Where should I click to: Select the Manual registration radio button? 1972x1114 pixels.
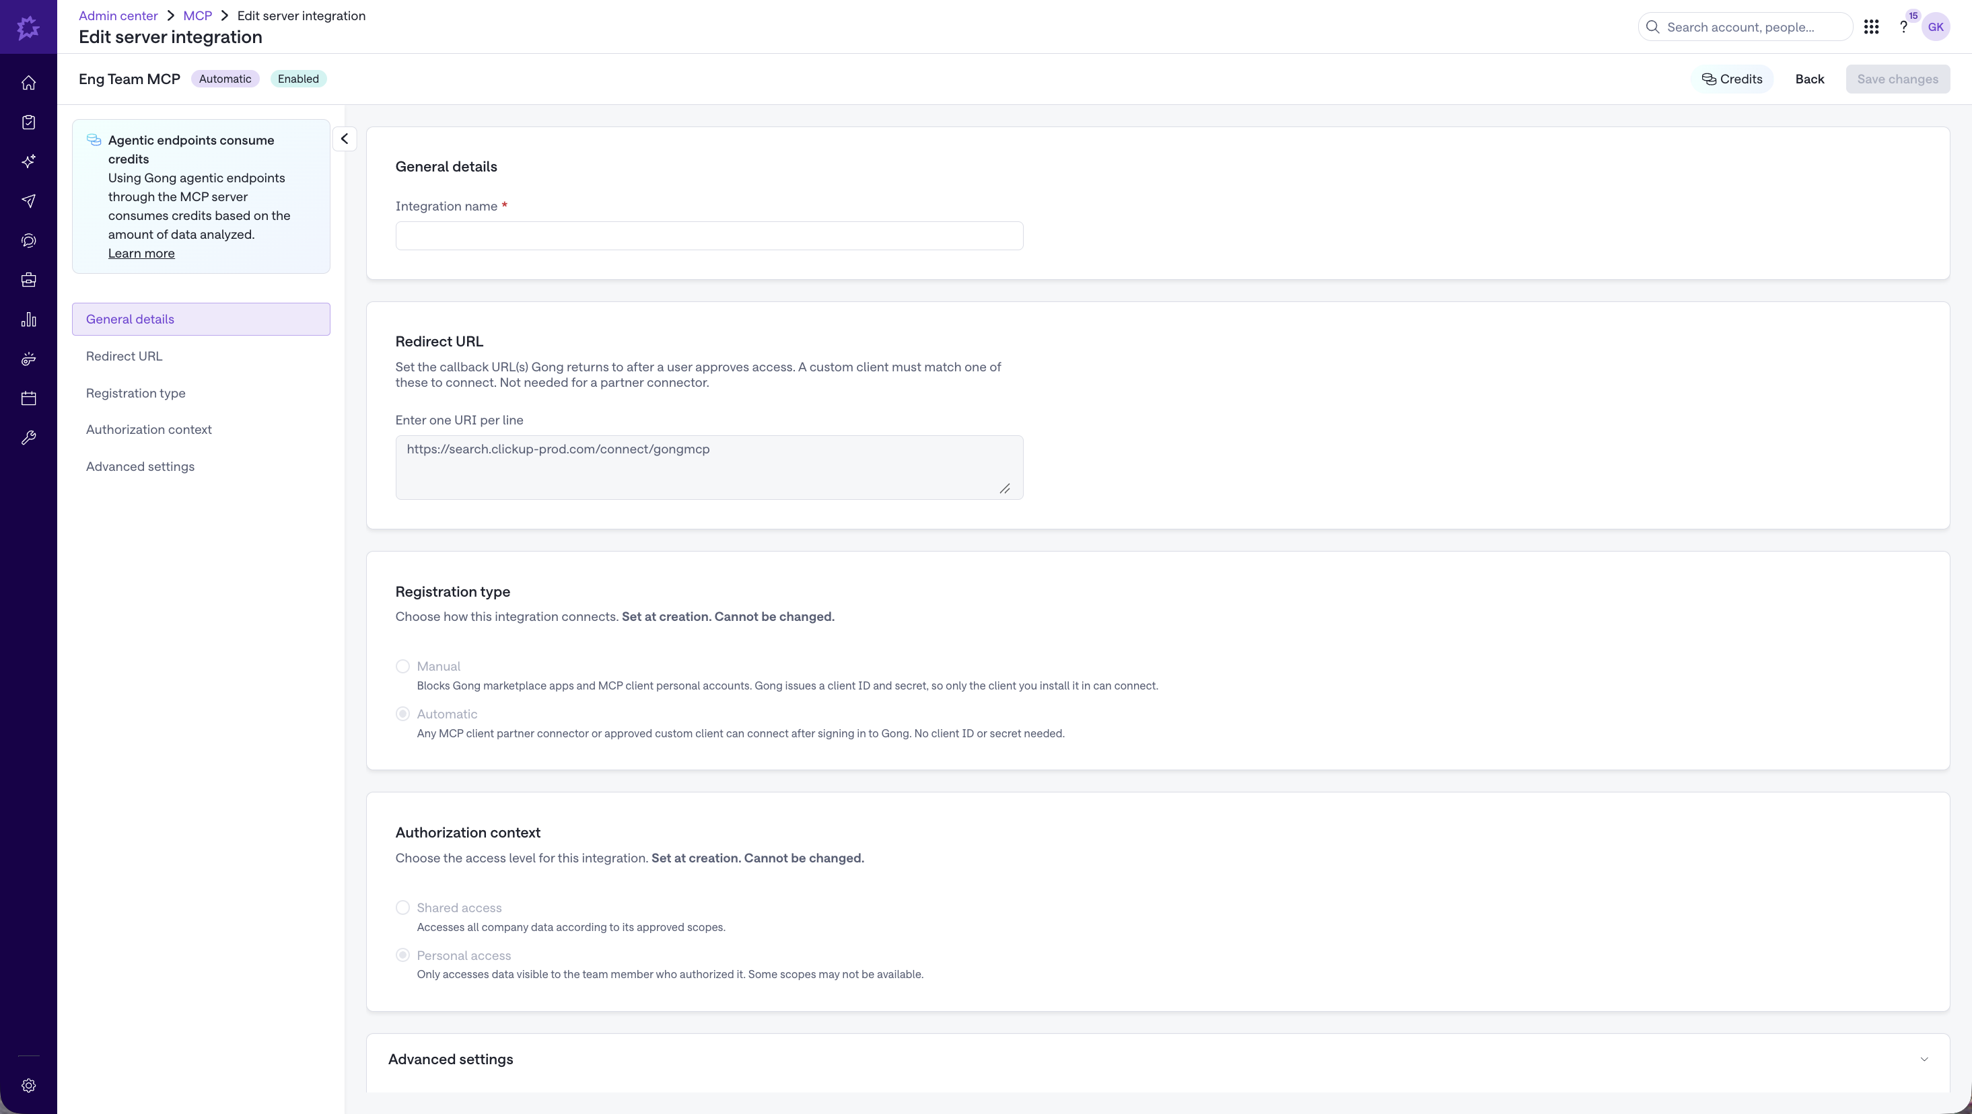[x=402, y=667]
